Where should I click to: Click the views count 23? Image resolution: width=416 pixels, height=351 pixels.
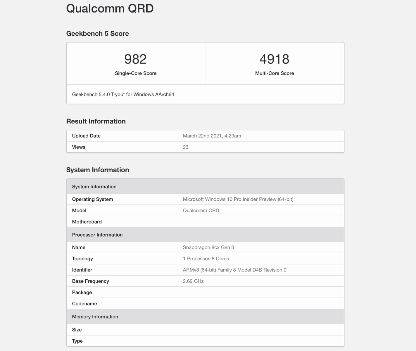tap(186, 147)
